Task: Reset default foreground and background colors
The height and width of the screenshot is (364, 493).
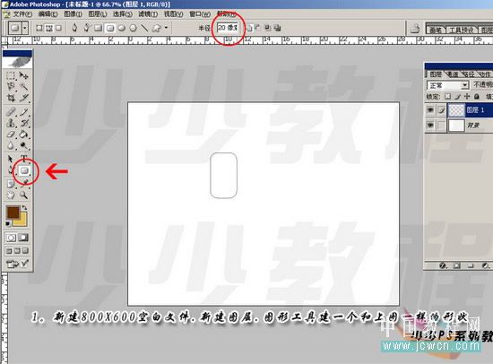Action: tap(8, 223)
